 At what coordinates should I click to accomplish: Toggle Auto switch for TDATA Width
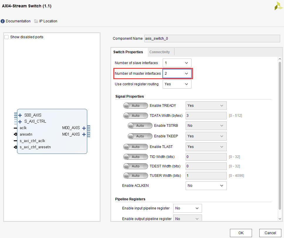[136, 116]
